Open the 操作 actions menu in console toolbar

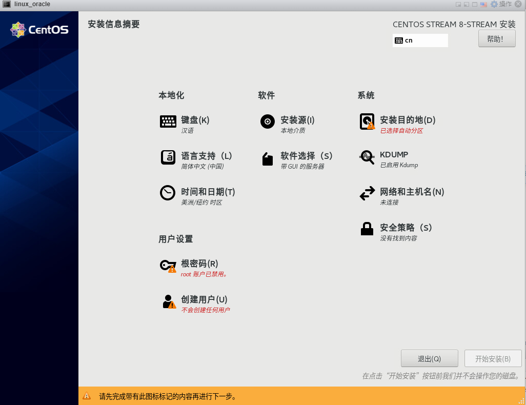tap(505, 4)
